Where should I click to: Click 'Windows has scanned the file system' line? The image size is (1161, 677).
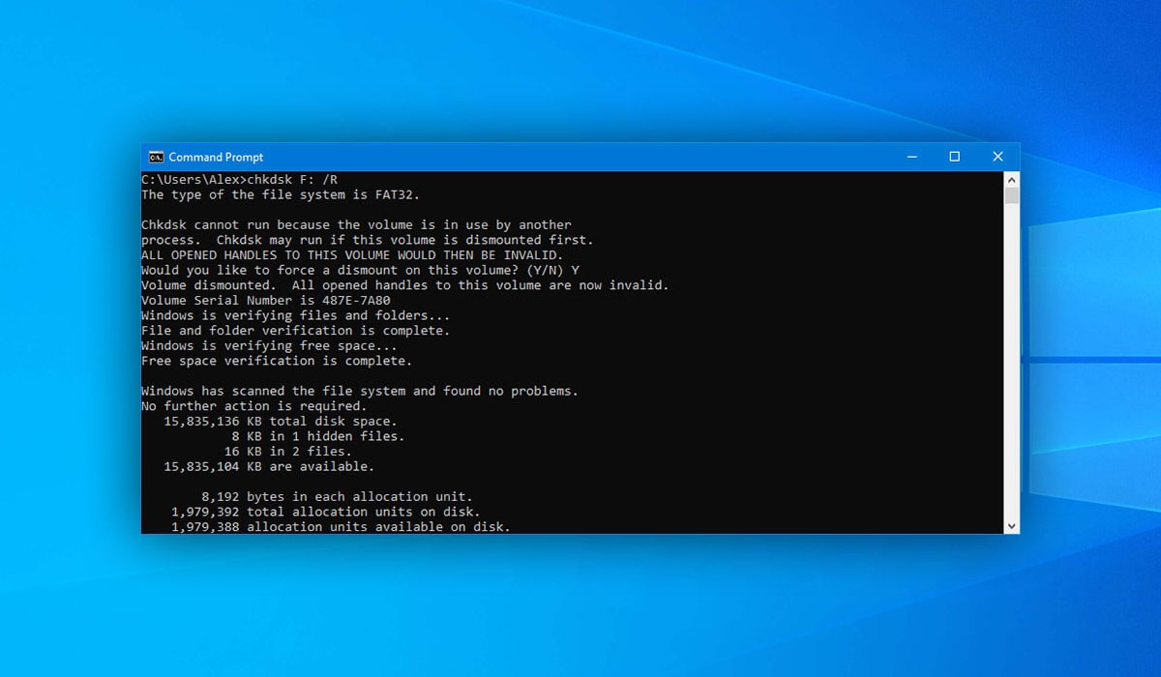coord(360,391)
